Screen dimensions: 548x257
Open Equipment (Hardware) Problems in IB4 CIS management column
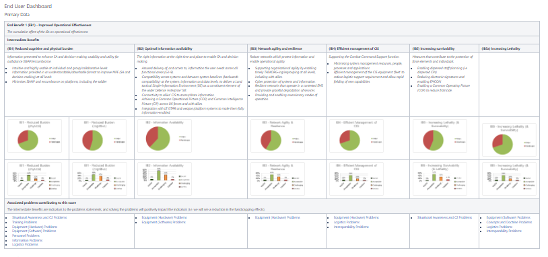356,217
